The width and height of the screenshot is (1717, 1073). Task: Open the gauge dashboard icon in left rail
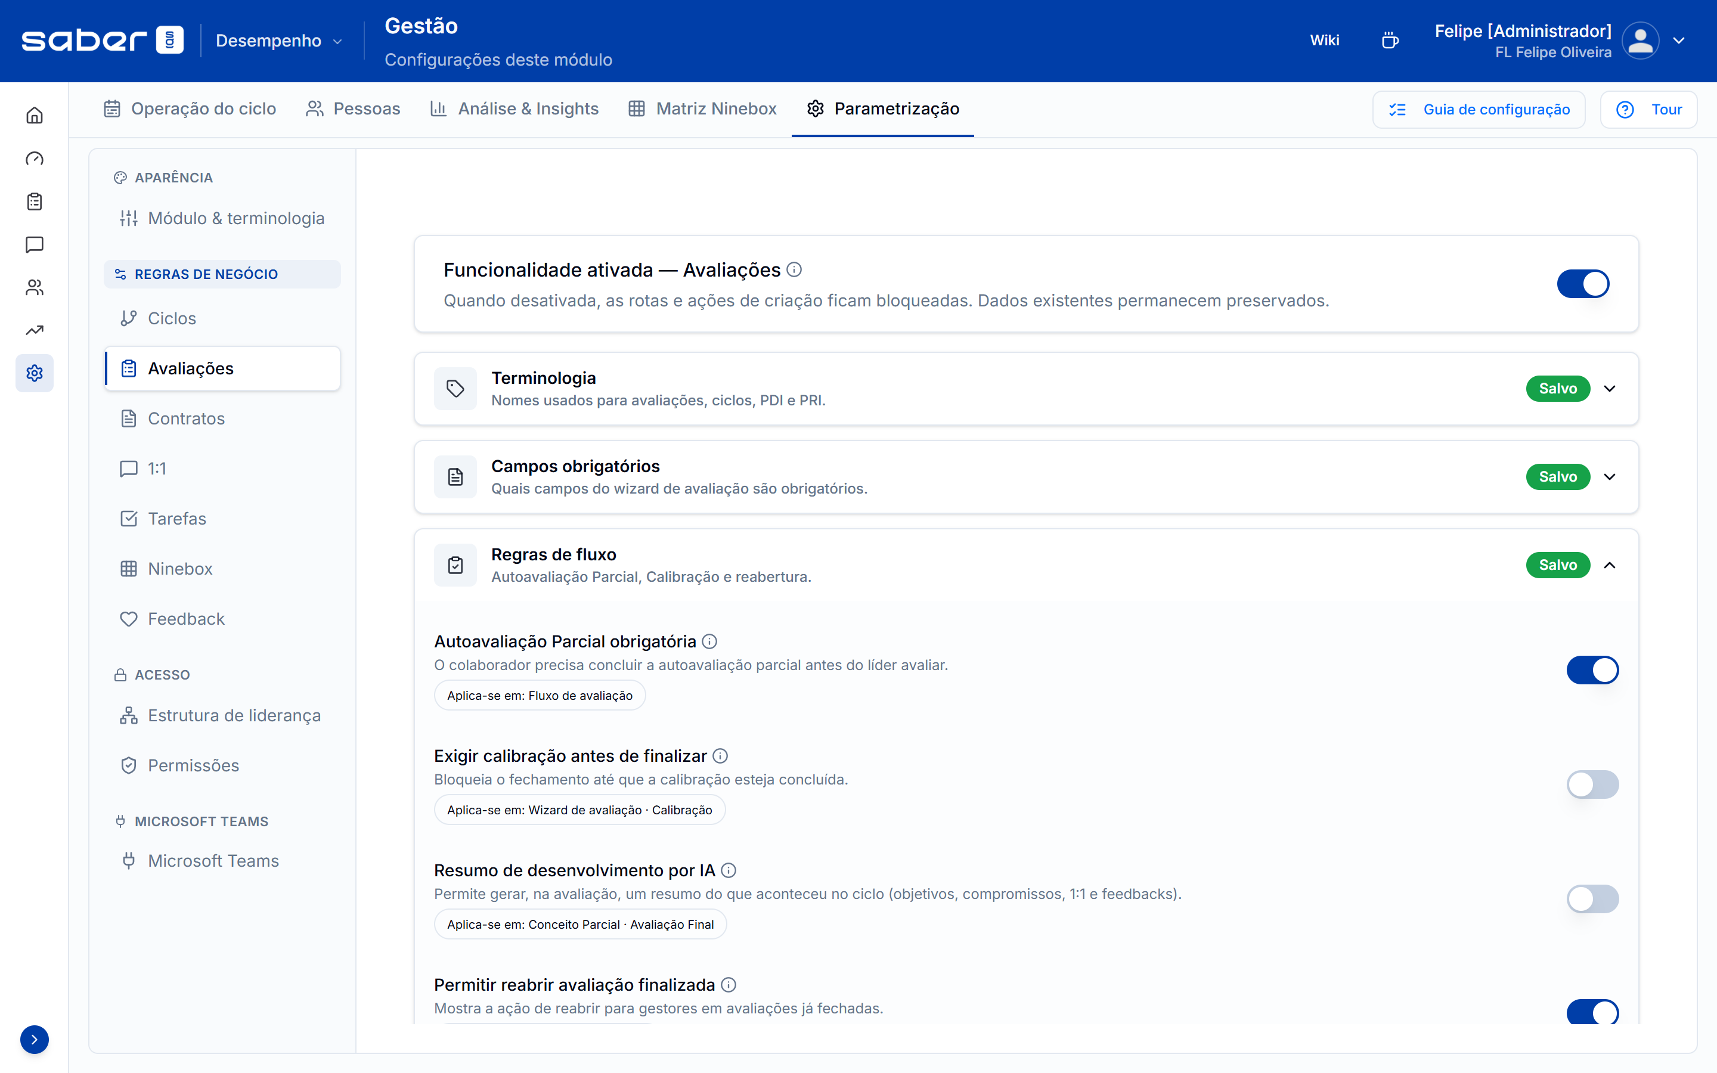34,158
